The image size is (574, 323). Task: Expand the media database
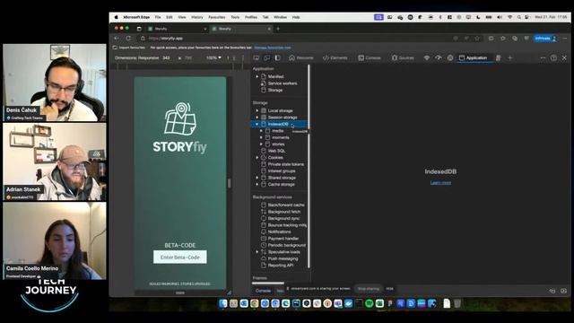click(x=261, y=131)
